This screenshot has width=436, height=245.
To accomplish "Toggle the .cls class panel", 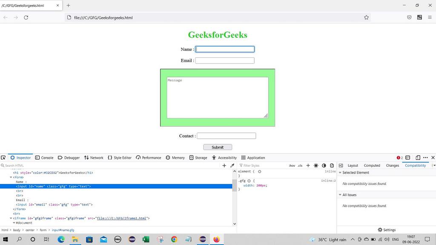I will click(x=300, y=165).
